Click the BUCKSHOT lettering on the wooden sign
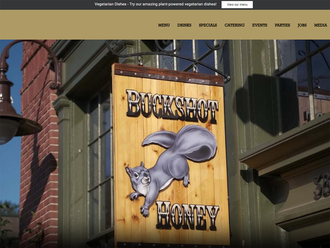 [x=172, y=106]
